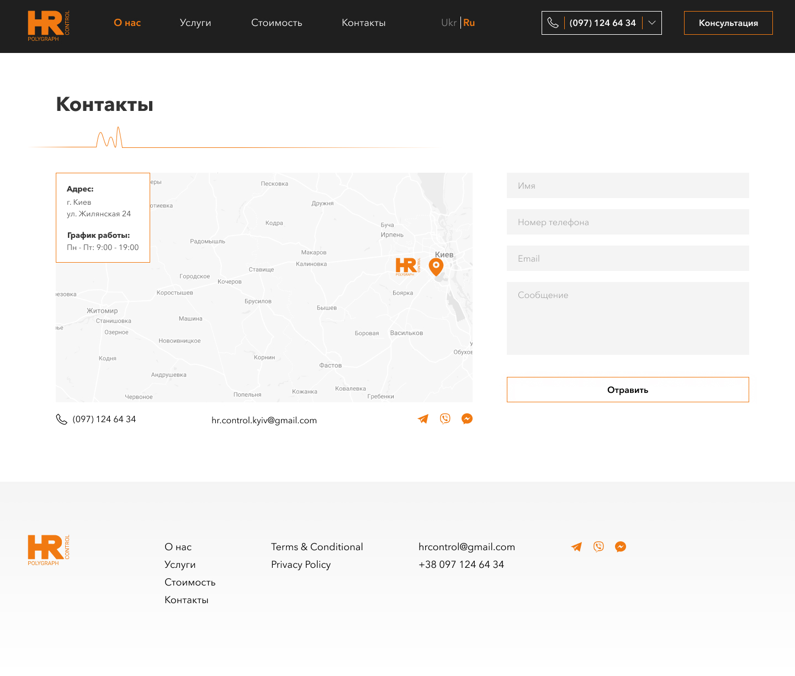Click the HR Control logo in header
The image size is (795, 676).
[49, 25]
